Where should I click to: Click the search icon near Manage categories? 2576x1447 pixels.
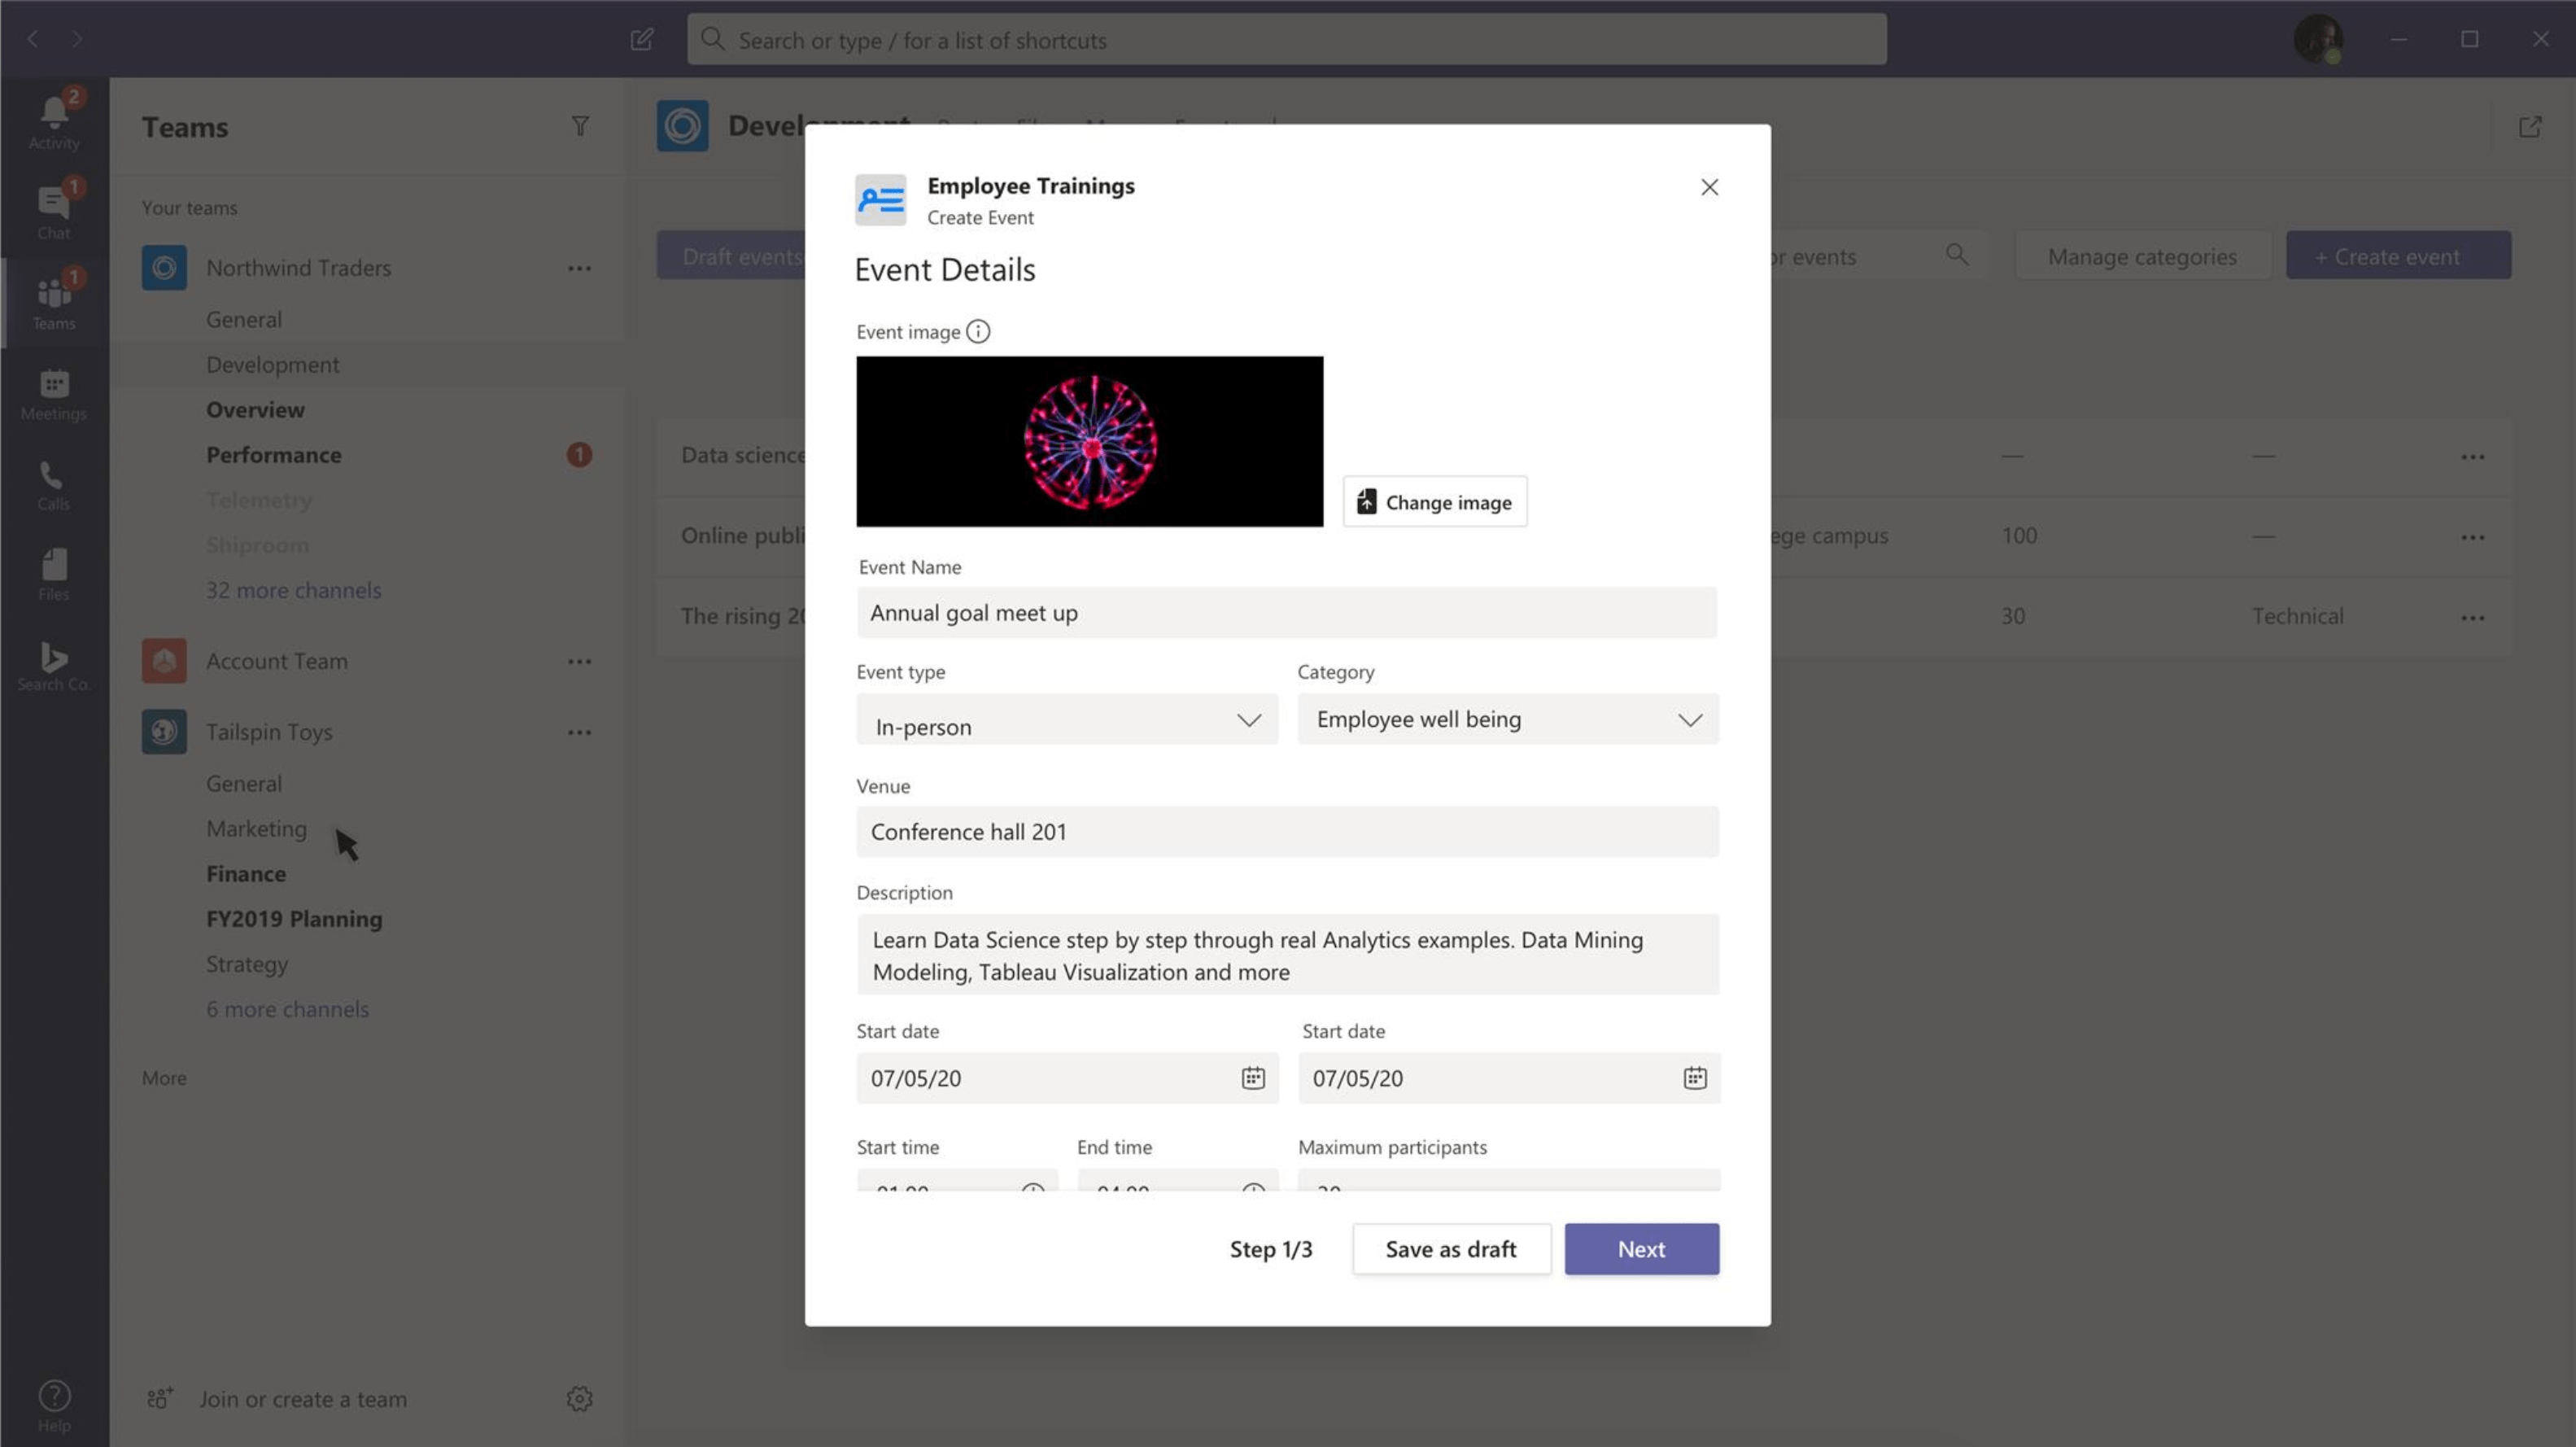(x=1957, y=255)
